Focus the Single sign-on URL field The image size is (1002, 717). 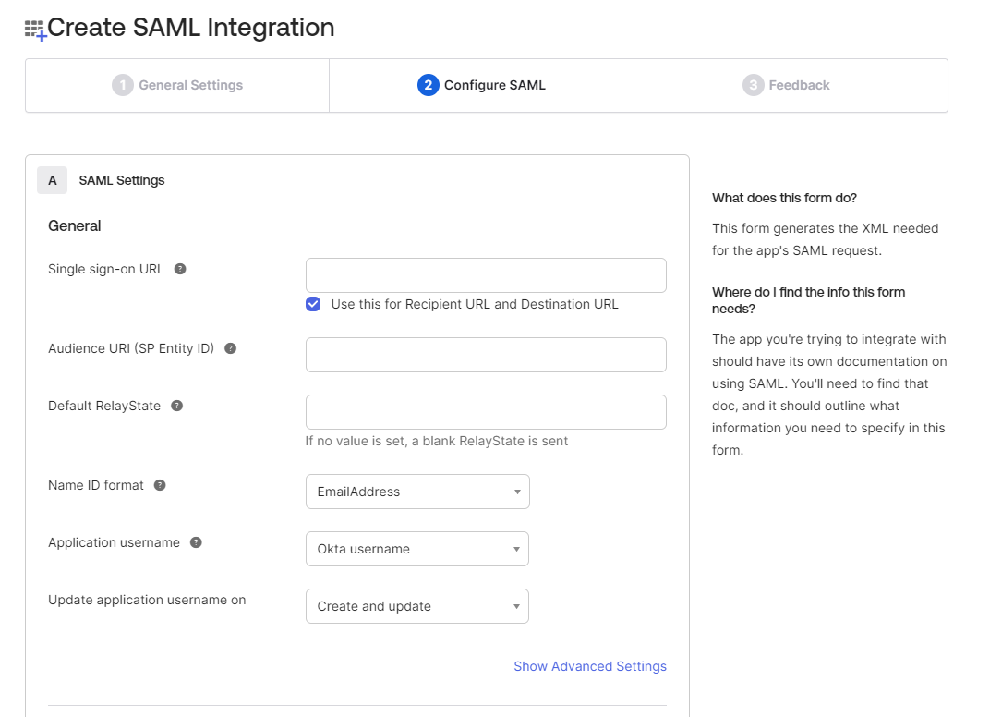coord(487,275)
